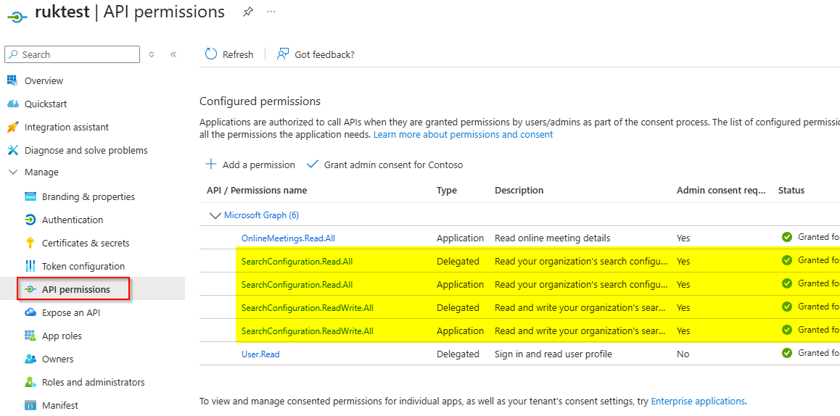Click the Got feedback icon

click(x=283, y=54)
